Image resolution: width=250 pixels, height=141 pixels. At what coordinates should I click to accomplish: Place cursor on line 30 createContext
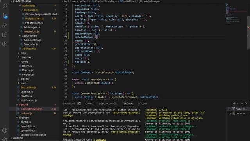tap(104, 72)
